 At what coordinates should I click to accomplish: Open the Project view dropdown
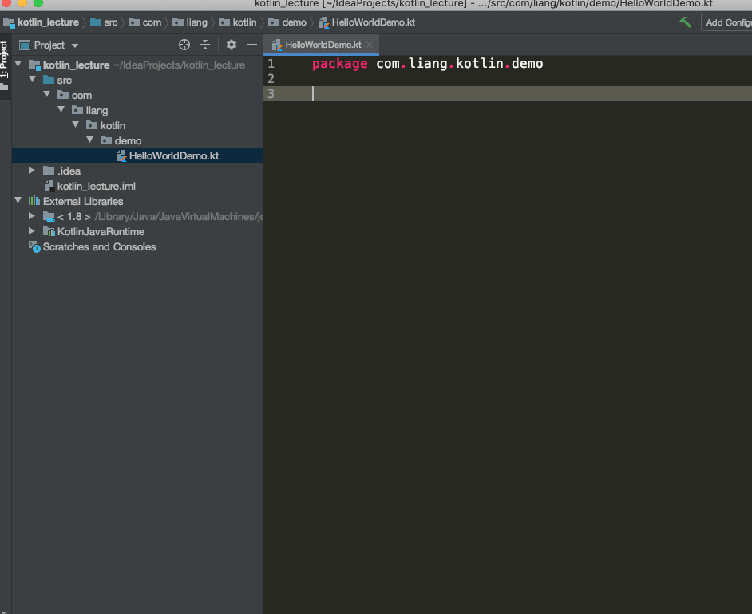point(49,45)
